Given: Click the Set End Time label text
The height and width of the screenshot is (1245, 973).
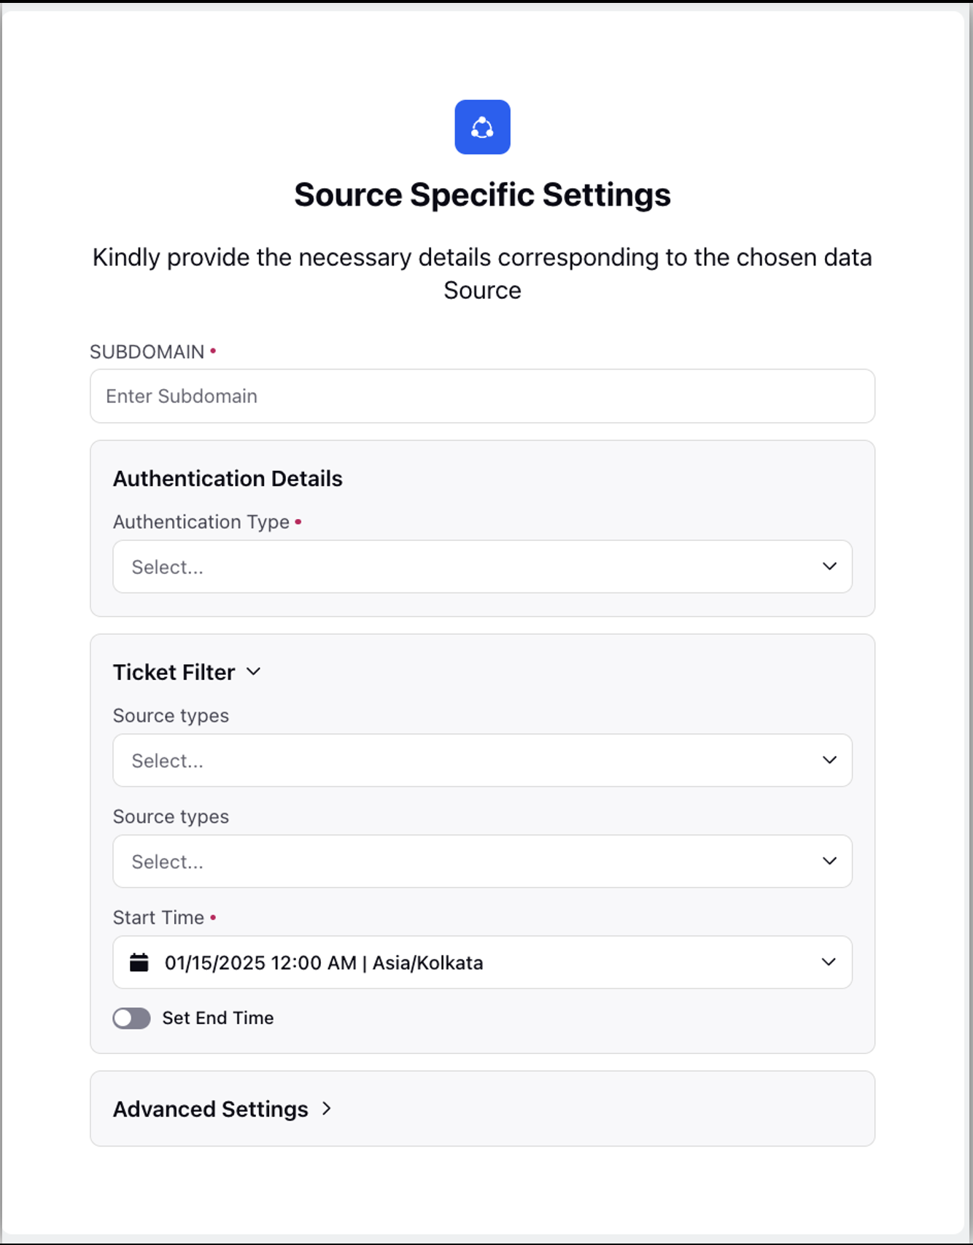Looking at the screenshot, I should click(x=217, y=1018).
